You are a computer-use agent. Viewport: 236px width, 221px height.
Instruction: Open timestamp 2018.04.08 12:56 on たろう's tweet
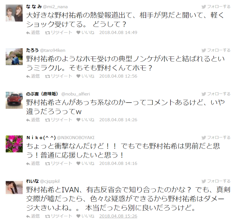[x=118, y=76]
